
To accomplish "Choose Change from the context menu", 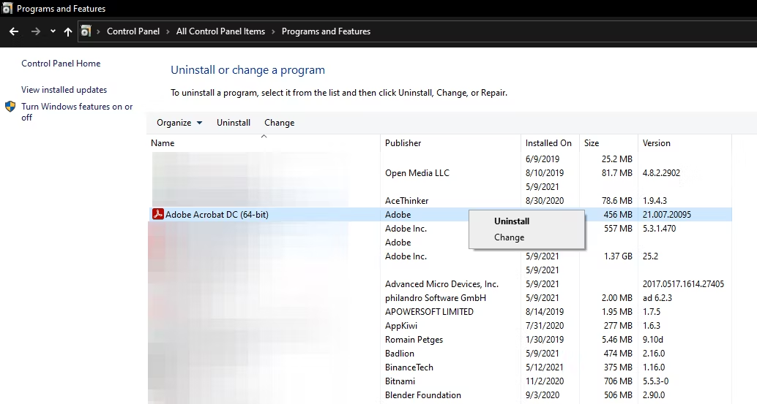I will pyautogui.click(x=509, y=237).
